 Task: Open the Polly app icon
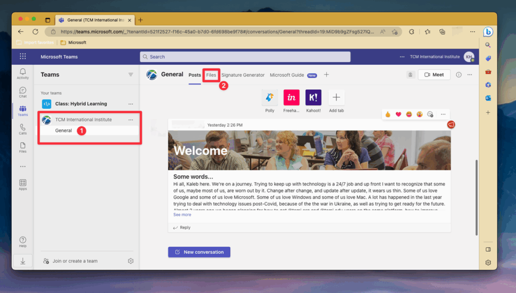coord(270,98)
